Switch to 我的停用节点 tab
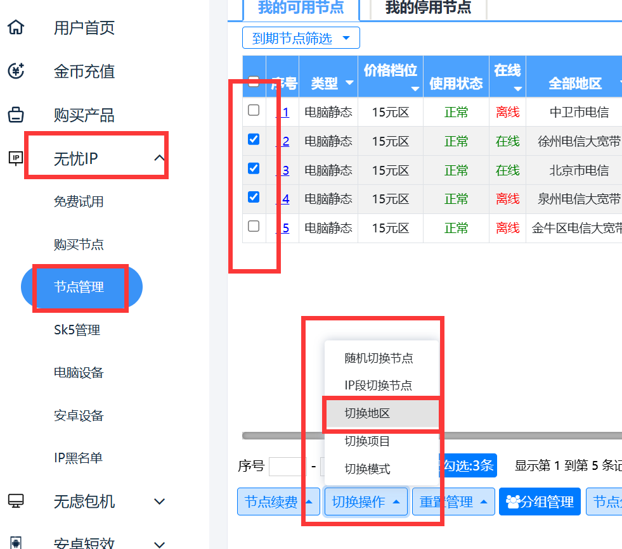622x549 pixels. point(428,8)
